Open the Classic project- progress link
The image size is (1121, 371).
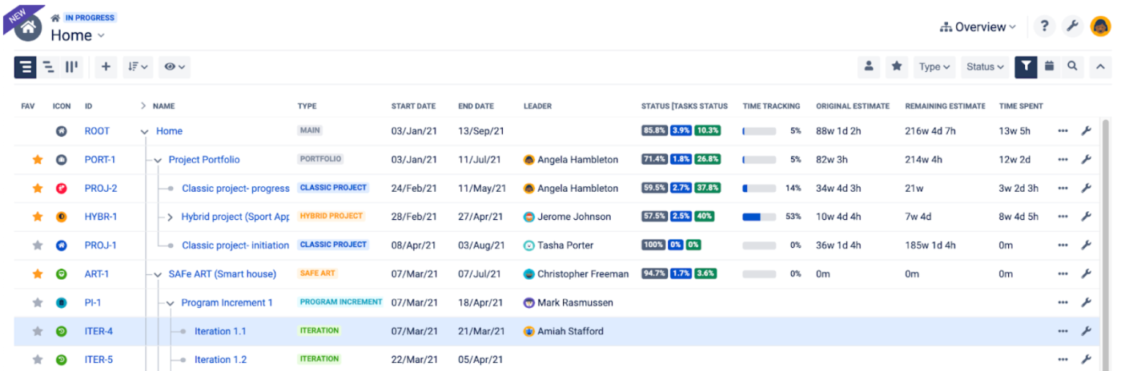[x=235, y=189]
